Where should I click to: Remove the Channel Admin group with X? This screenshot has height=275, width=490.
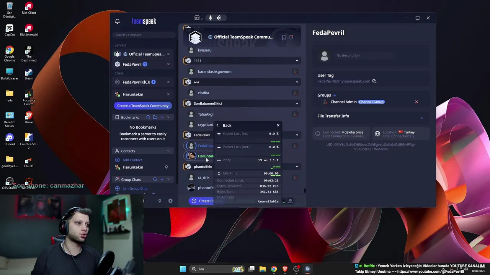[416, 102]
